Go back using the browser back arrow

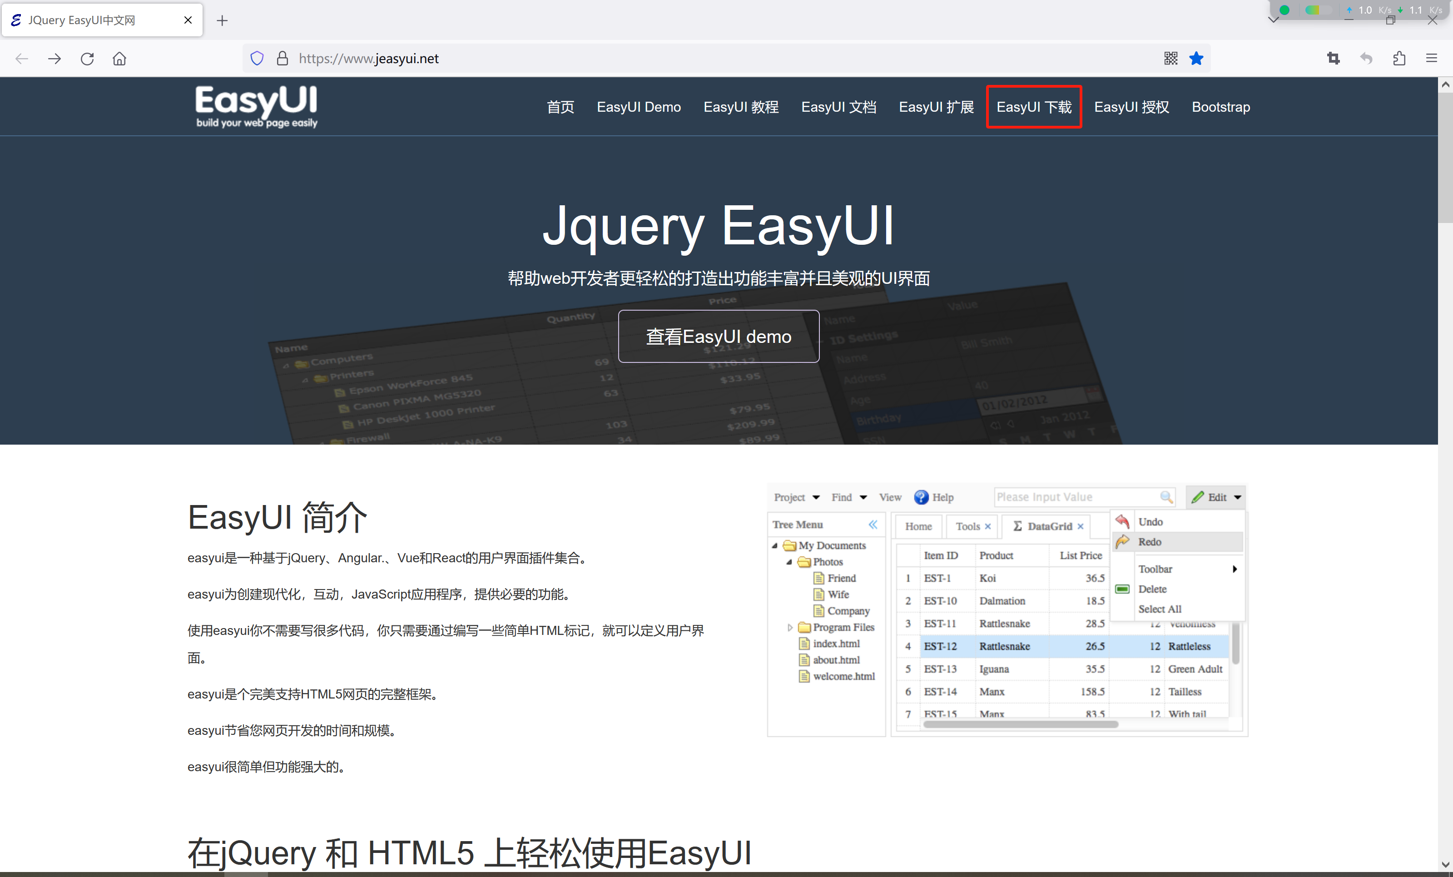(x=22, y=59)
